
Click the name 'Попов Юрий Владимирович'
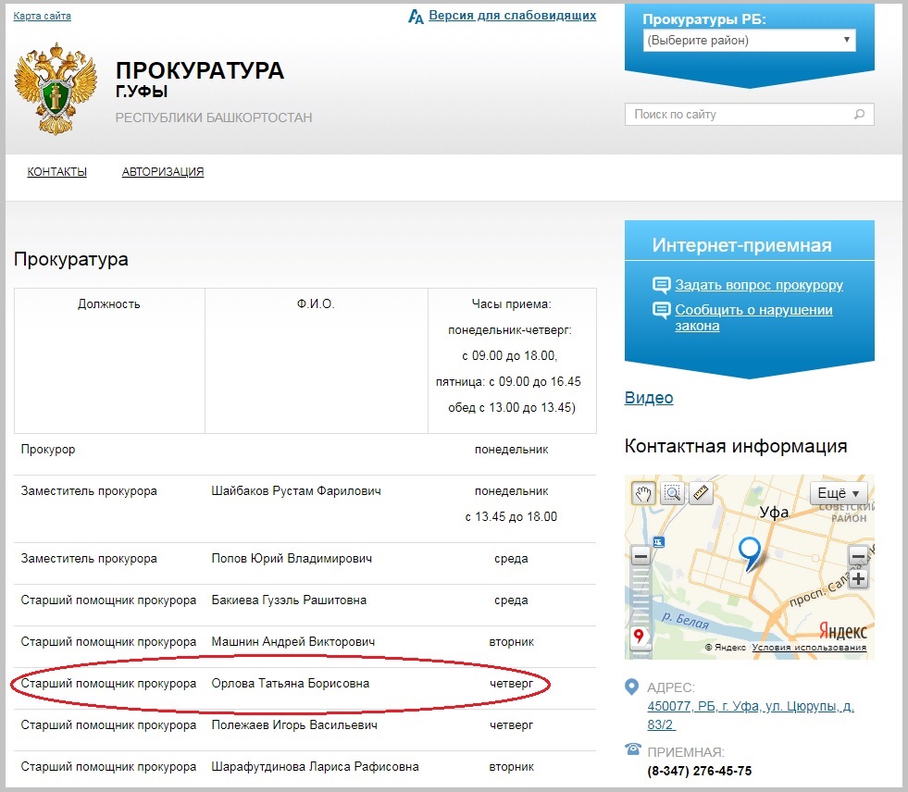coord(292,559)
